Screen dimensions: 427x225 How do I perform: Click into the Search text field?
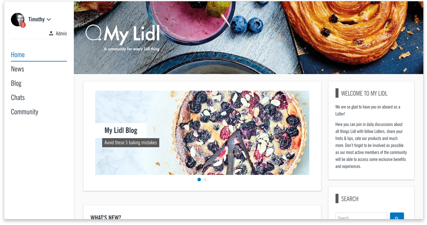click(x=361, y=216)
